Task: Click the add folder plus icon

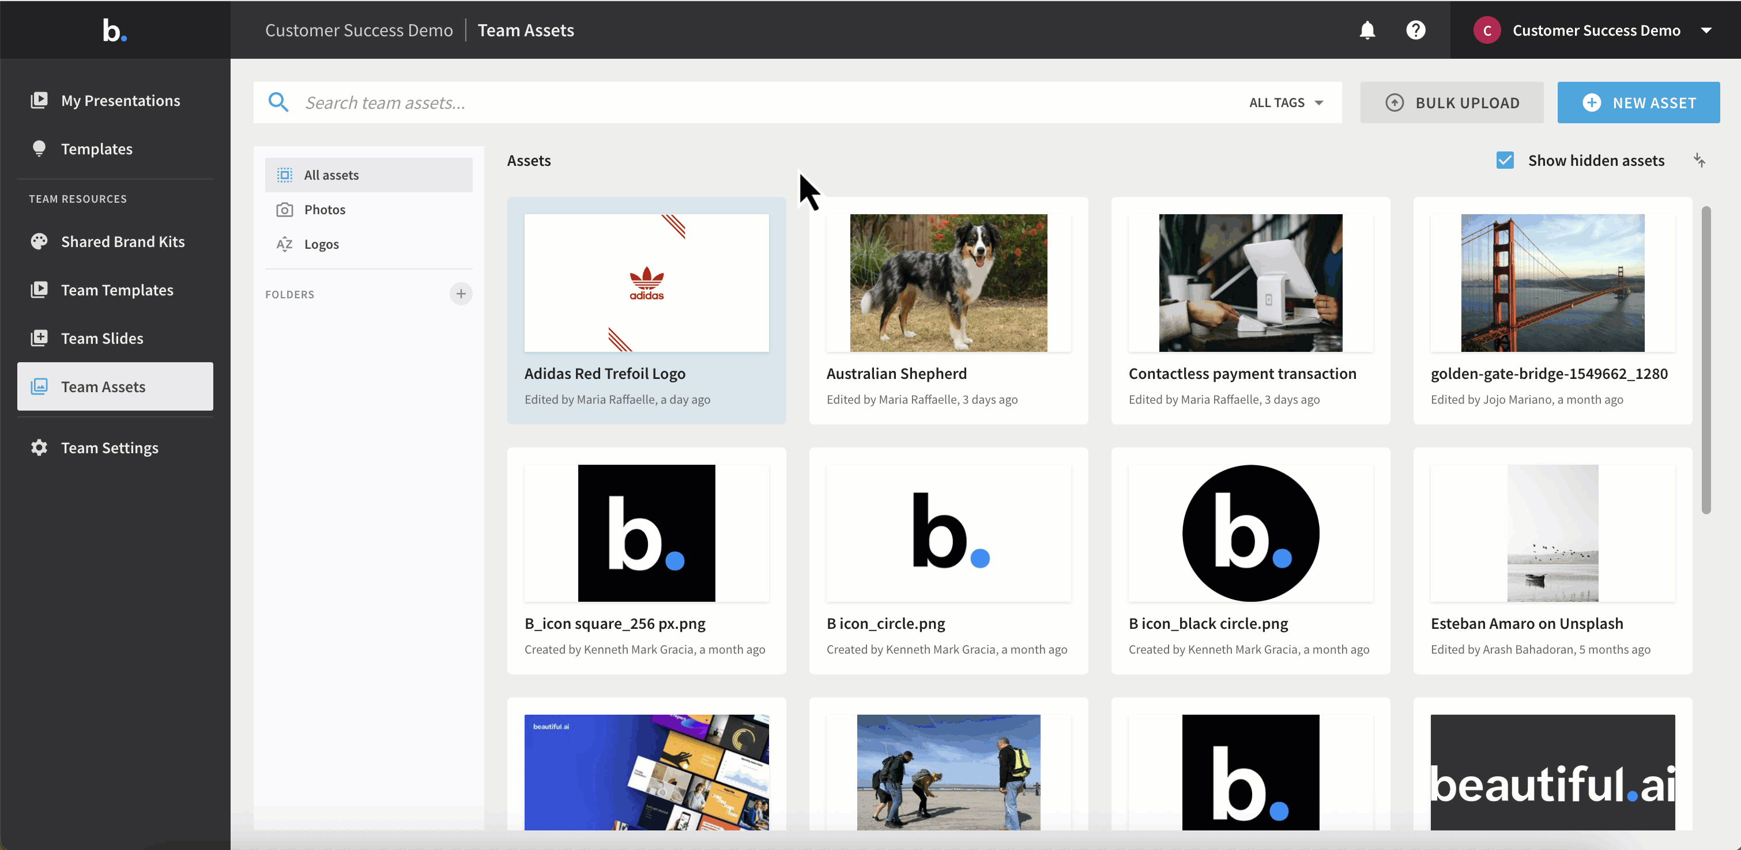Action: (461, 294)
